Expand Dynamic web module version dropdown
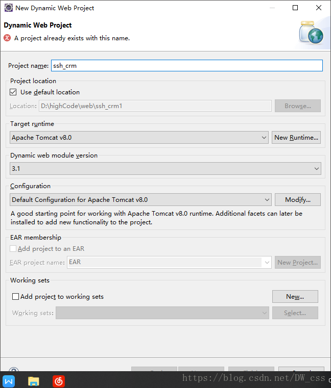The image size is (331, 388). [166, 169]
